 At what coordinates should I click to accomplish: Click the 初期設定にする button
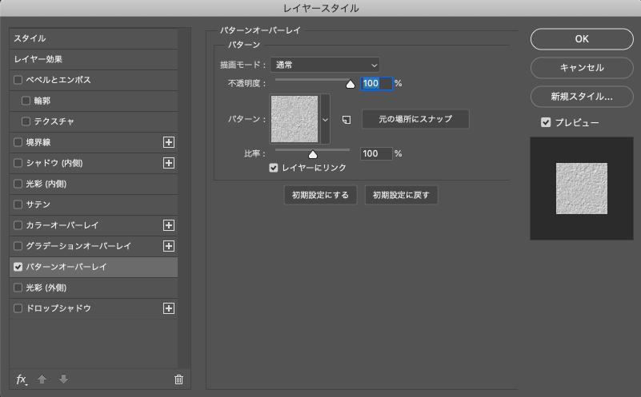[320, 195]
